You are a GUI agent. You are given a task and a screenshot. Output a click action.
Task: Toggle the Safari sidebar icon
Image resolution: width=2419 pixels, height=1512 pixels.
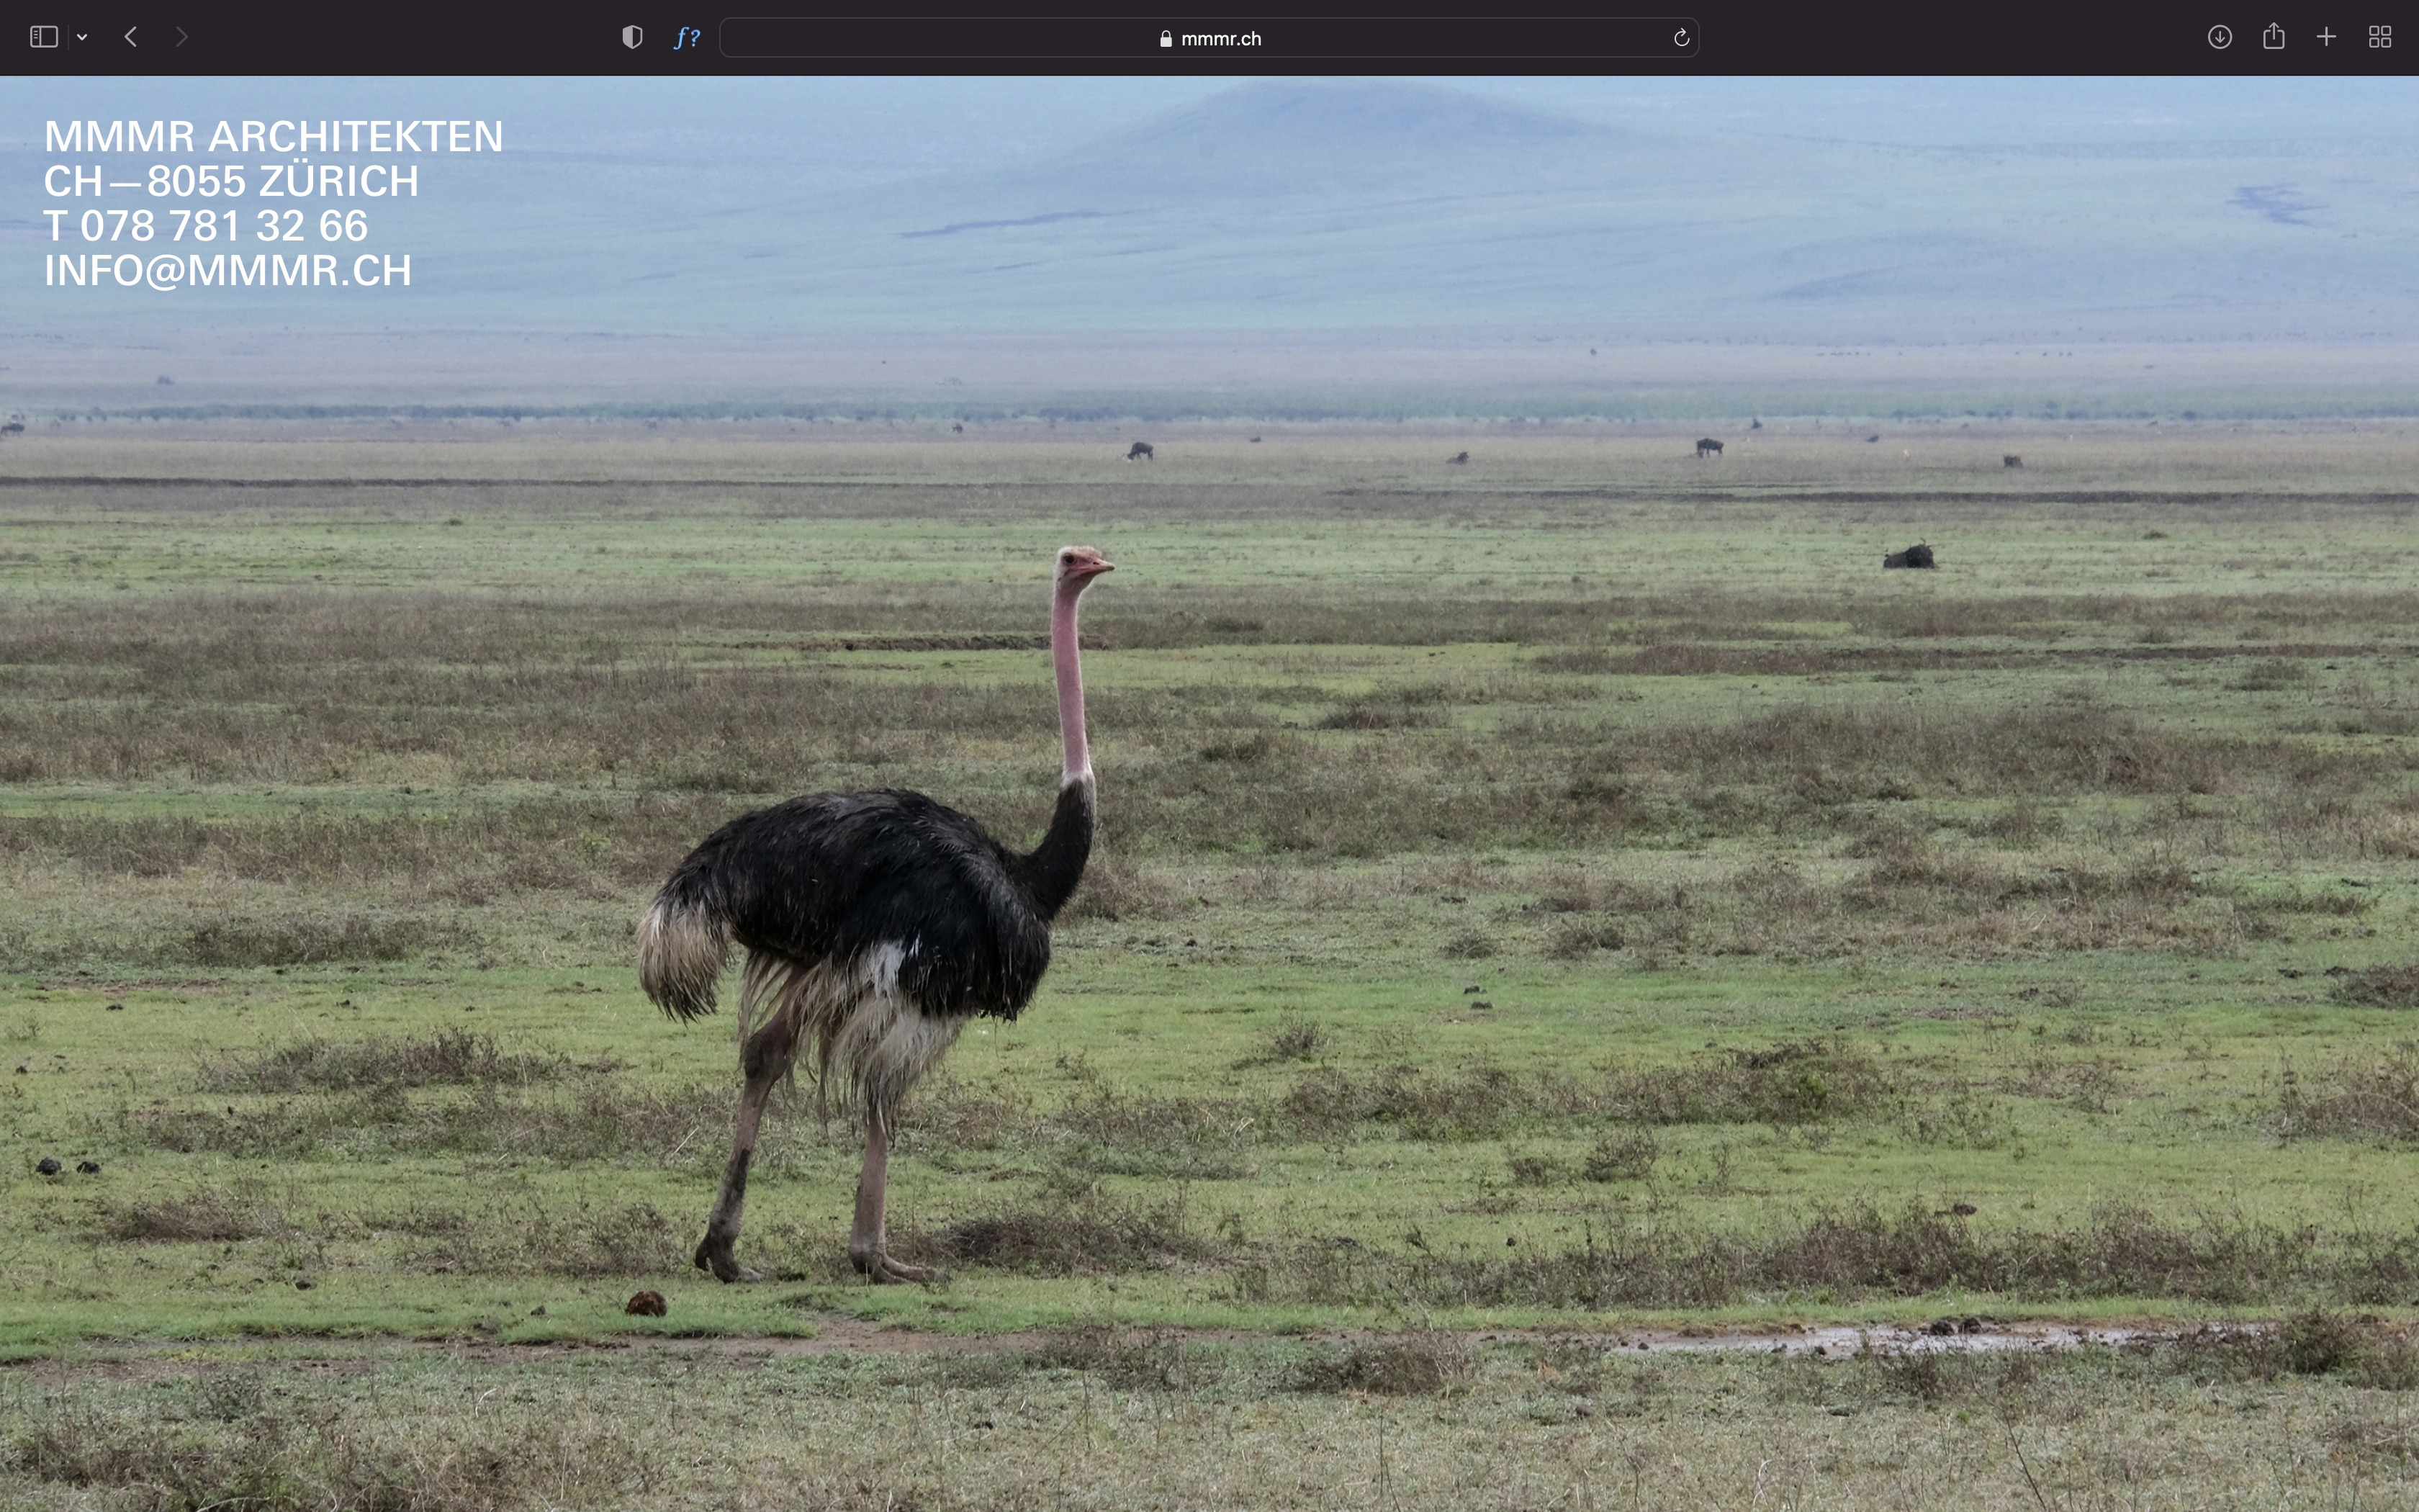[x=43, y=37]
